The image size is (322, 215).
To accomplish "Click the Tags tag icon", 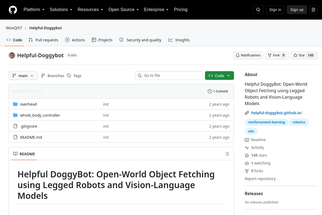I will click(69, 76).
